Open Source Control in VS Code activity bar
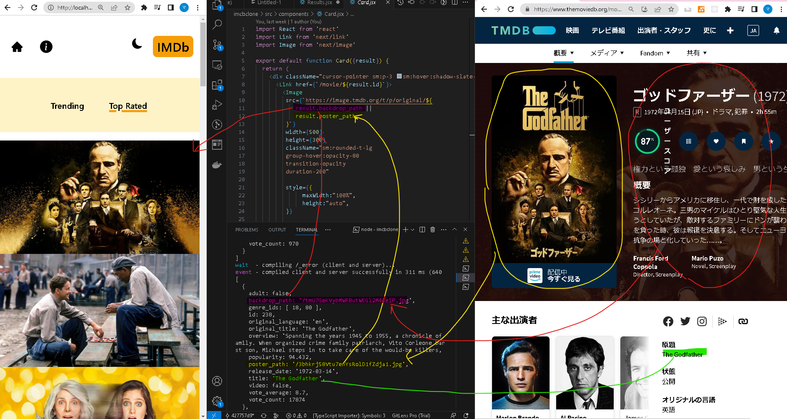Screen dimensions: 787x419 click(x=217, y=45)
